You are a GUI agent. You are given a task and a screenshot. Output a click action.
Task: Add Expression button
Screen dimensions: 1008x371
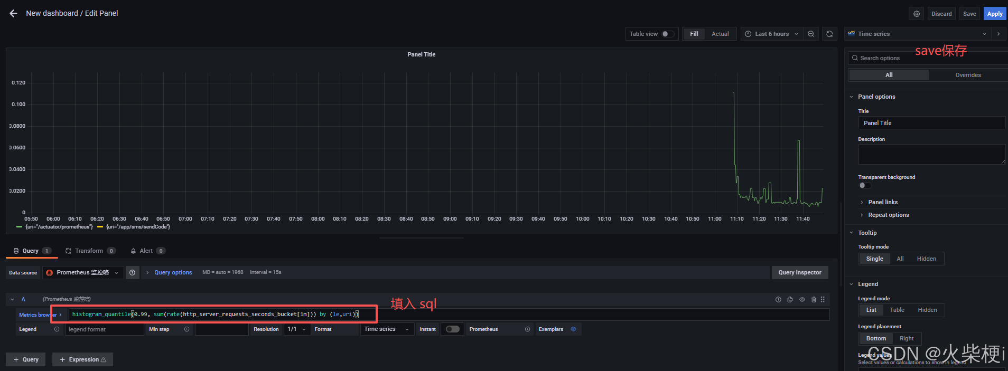[x=82, y=359]
